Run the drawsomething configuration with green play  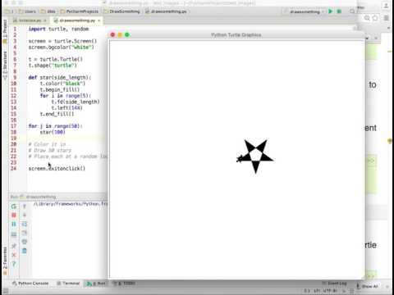[331, 11]
